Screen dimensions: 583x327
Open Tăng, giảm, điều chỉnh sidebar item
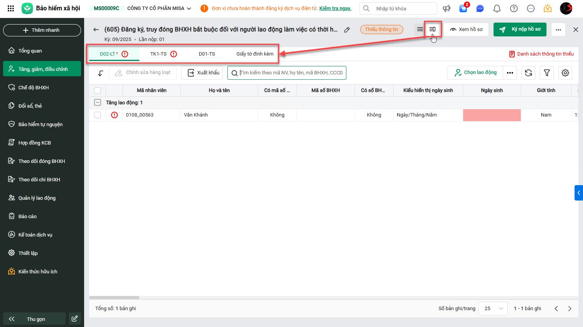[x=42, y=69]
